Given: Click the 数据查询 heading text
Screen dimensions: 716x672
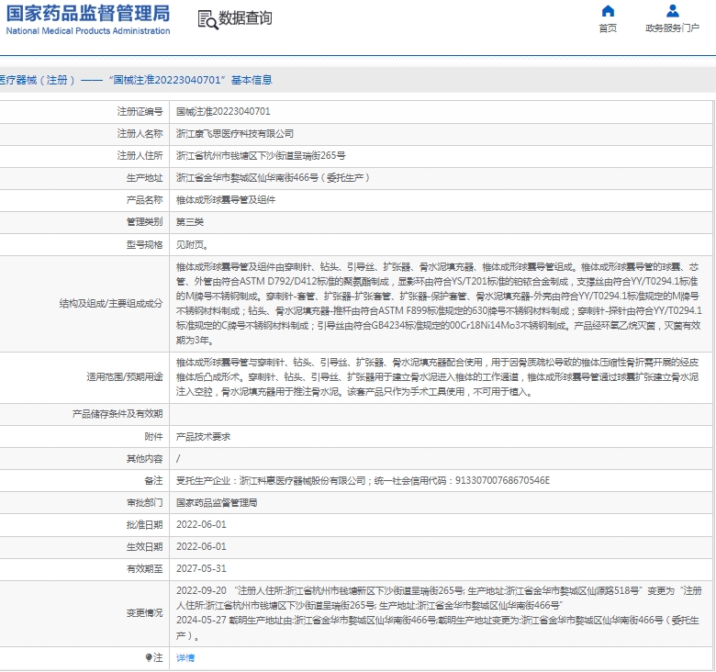Looking at the screenshot, I should (x=245, y=17).
